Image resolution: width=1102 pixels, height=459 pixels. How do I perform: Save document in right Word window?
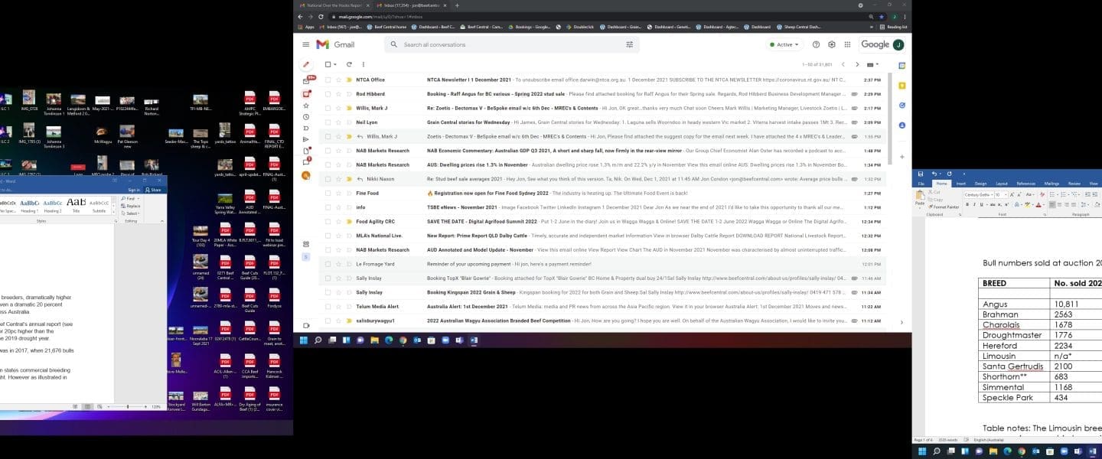921,174
